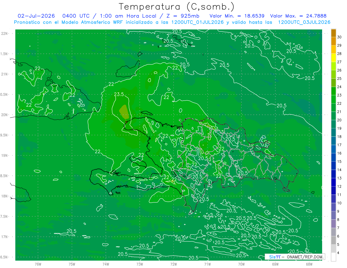Click the 19N latitude axis label
Screen dimensions: 347x268
pos(5,156)
